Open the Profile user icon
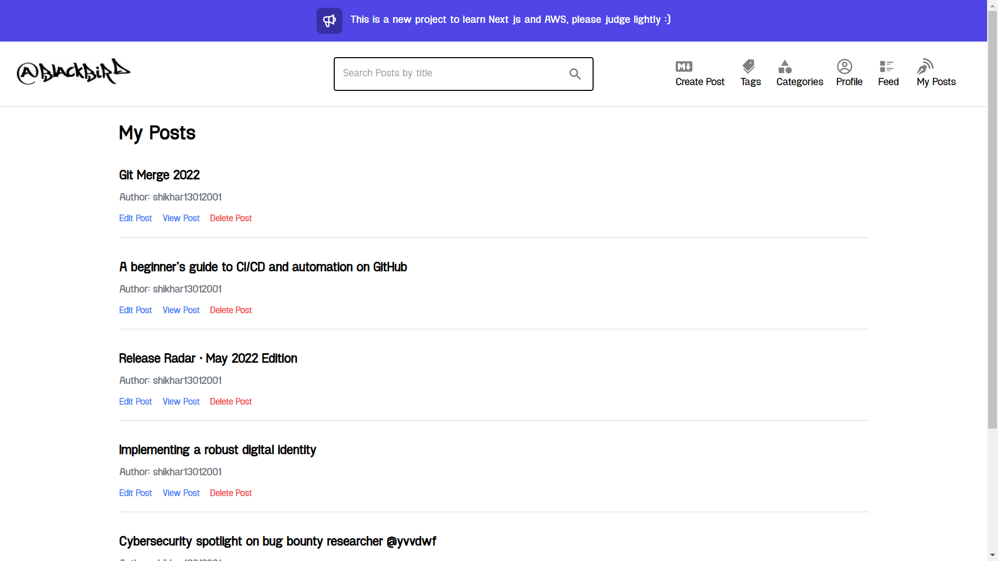The width and height of the screenshot is (998, 561). point(844,66)
